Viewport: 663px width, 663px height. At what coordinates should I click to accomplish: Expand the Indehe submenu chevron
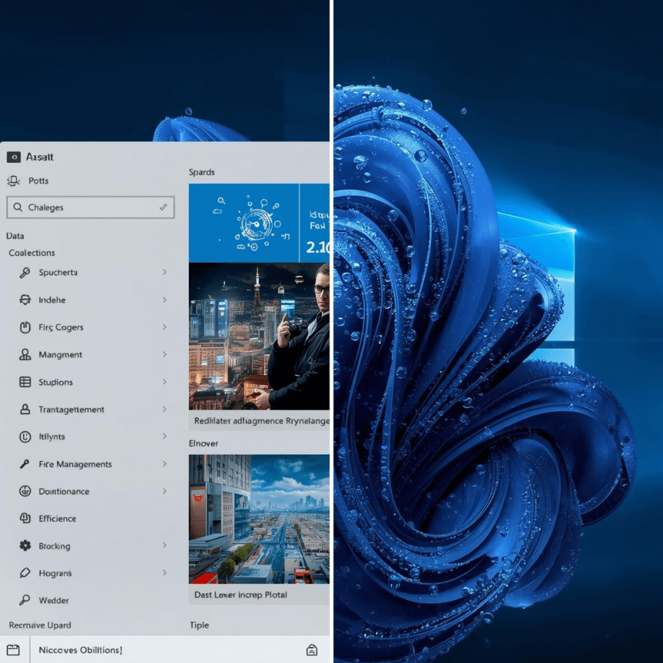tap(164, 300)
